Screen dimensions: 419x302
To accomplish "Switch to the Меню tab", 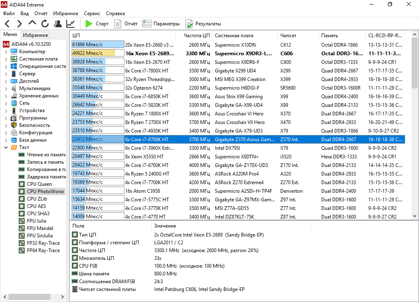I will tap(10, 34).
